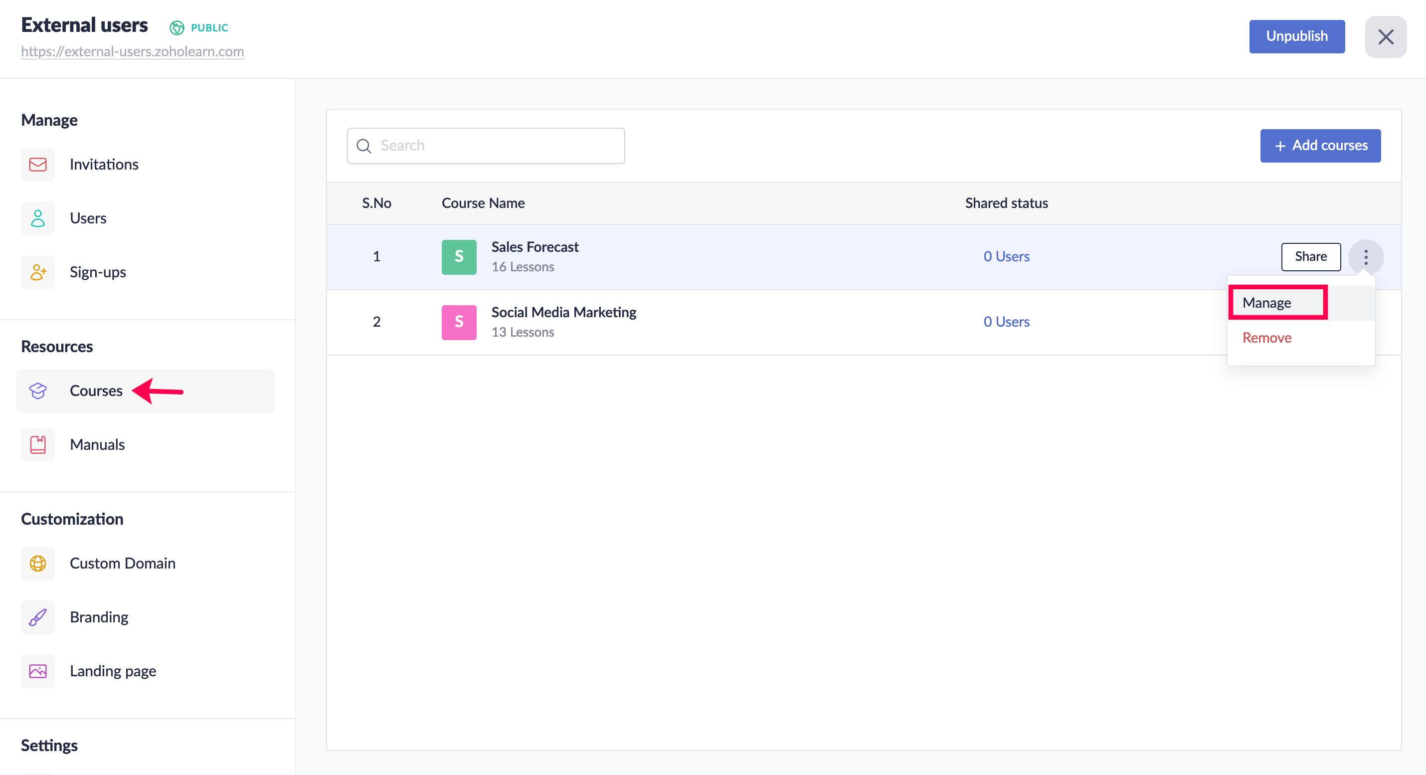Click the Sales Forecast green thumbnail
This screenshot has width=1426, height=775.
click(x=458, y=257)
